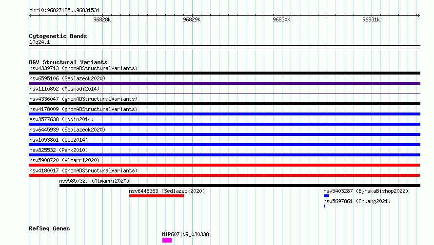Click the chr10:96827185..96831531 coordinate text
The height and width of the screenshot is (245, 434).
pyautogui.click(x=64, y=11)
